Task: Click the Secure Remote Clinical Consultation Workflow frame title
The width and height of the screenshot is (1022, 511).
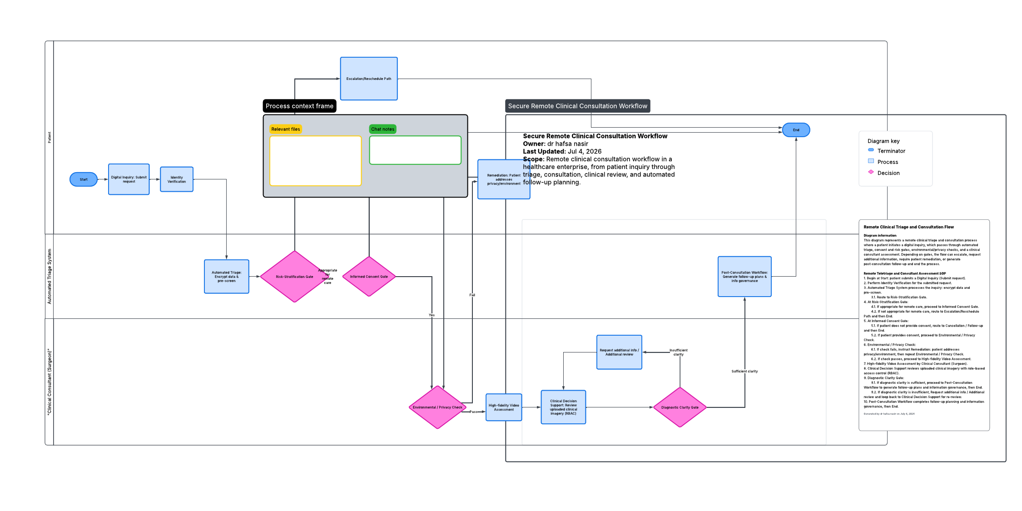Action: point(577,106)
